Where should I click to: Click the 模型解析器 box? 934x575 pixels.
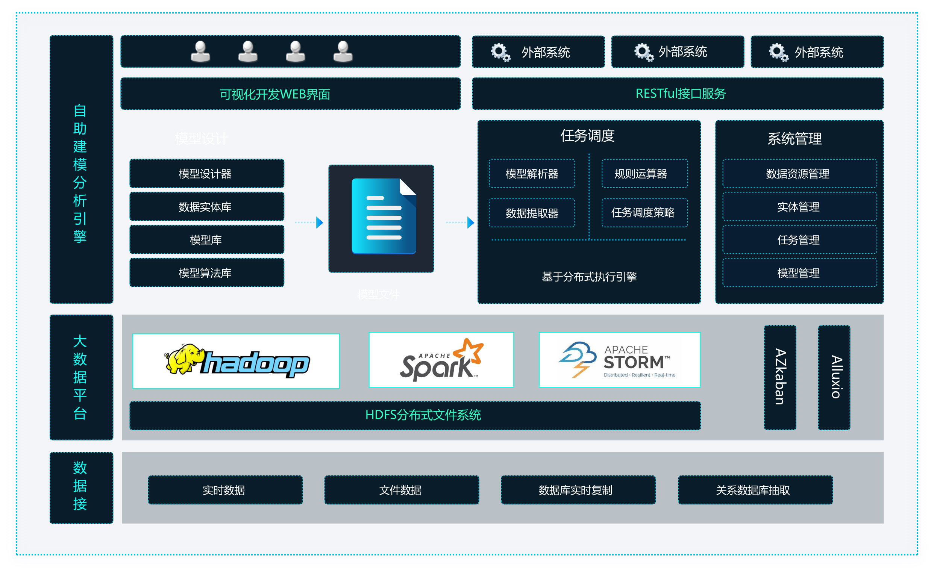(x=532, y=174)
